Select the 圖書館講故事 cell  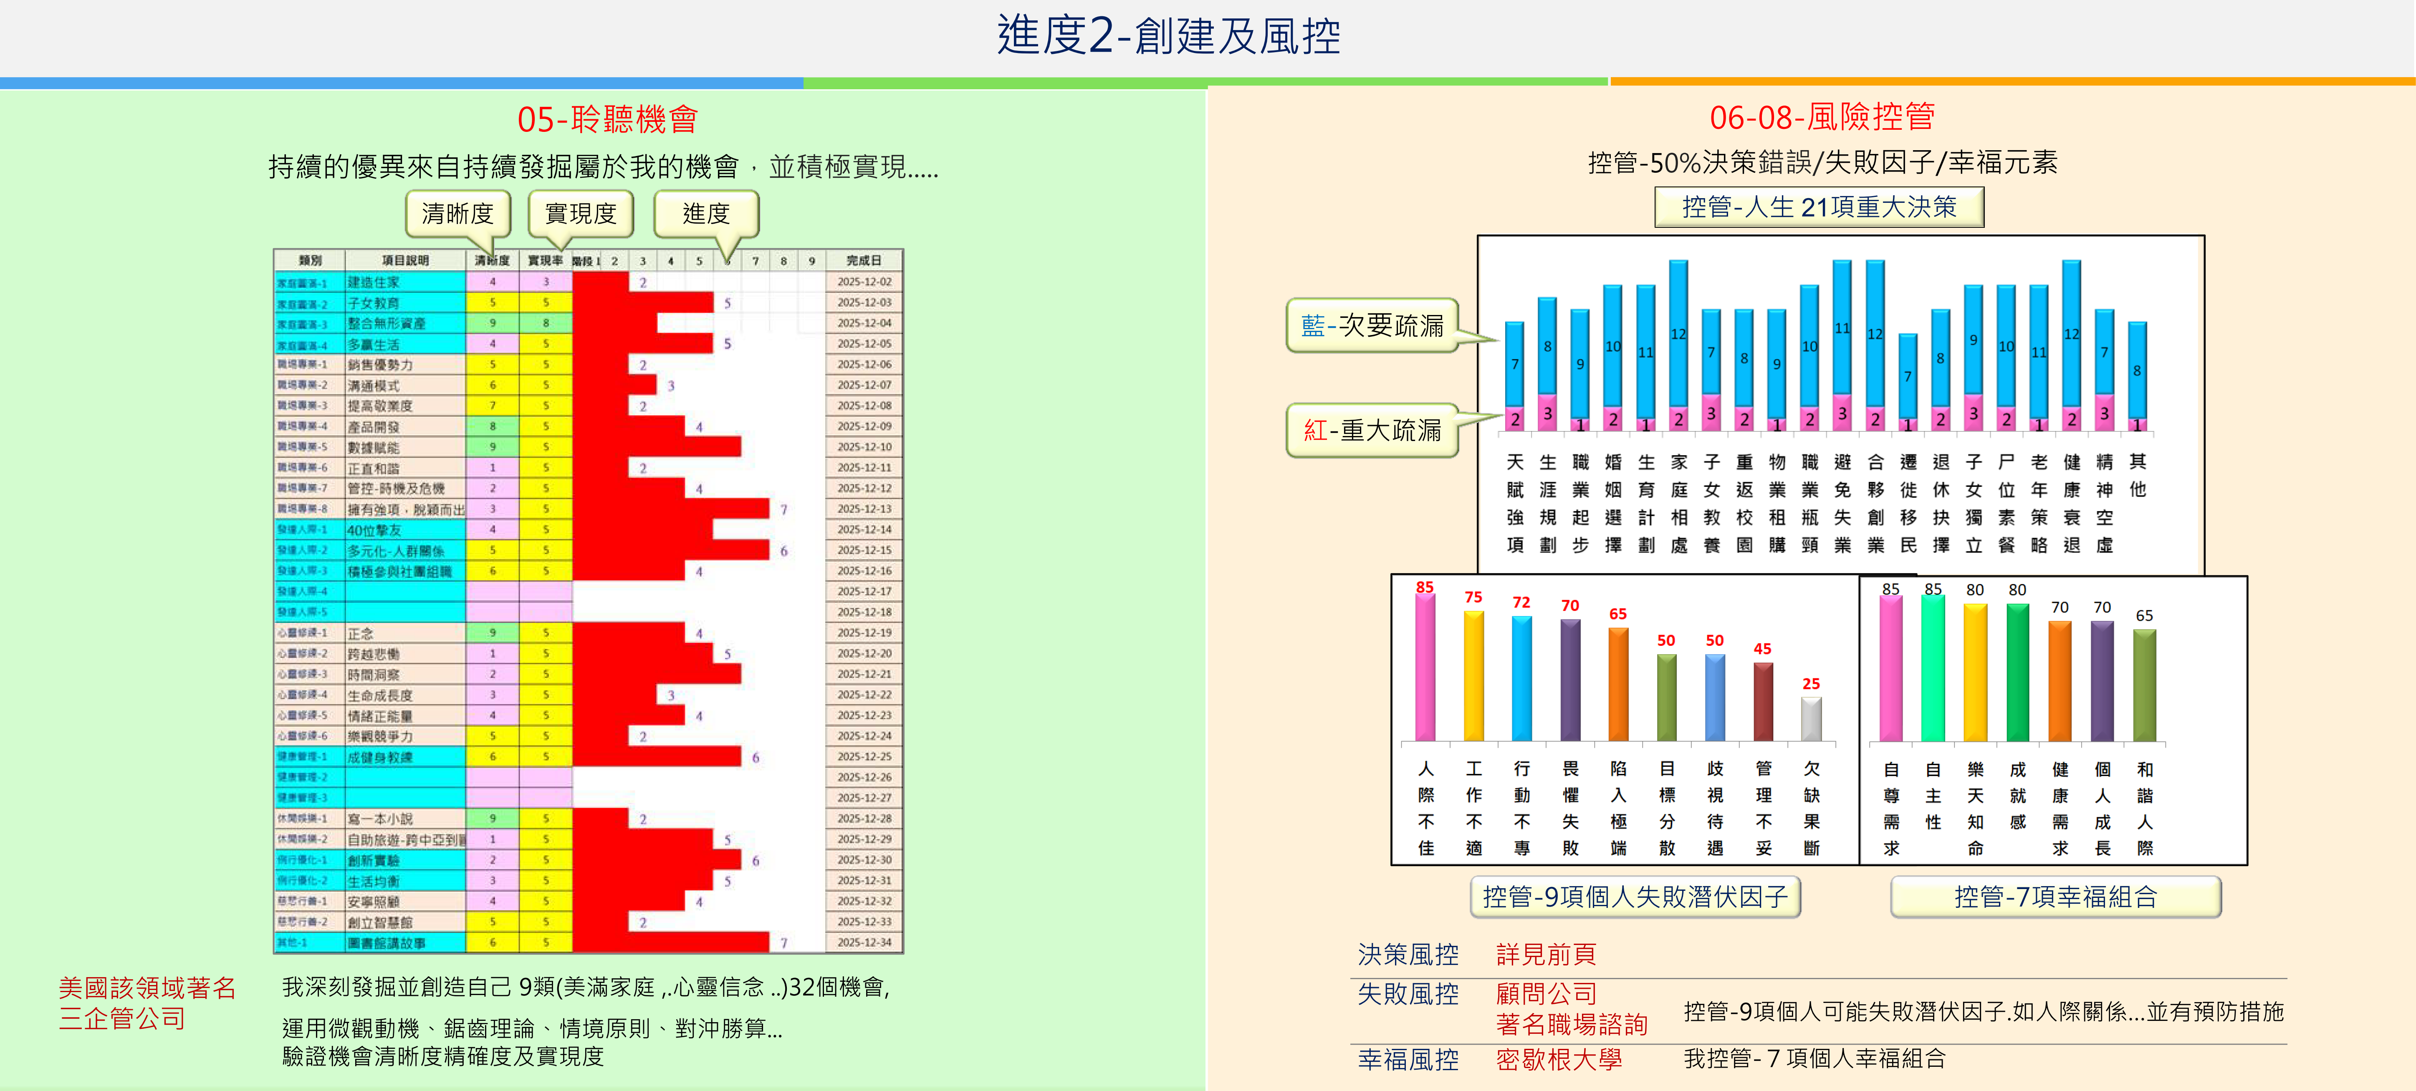point(405,942)
